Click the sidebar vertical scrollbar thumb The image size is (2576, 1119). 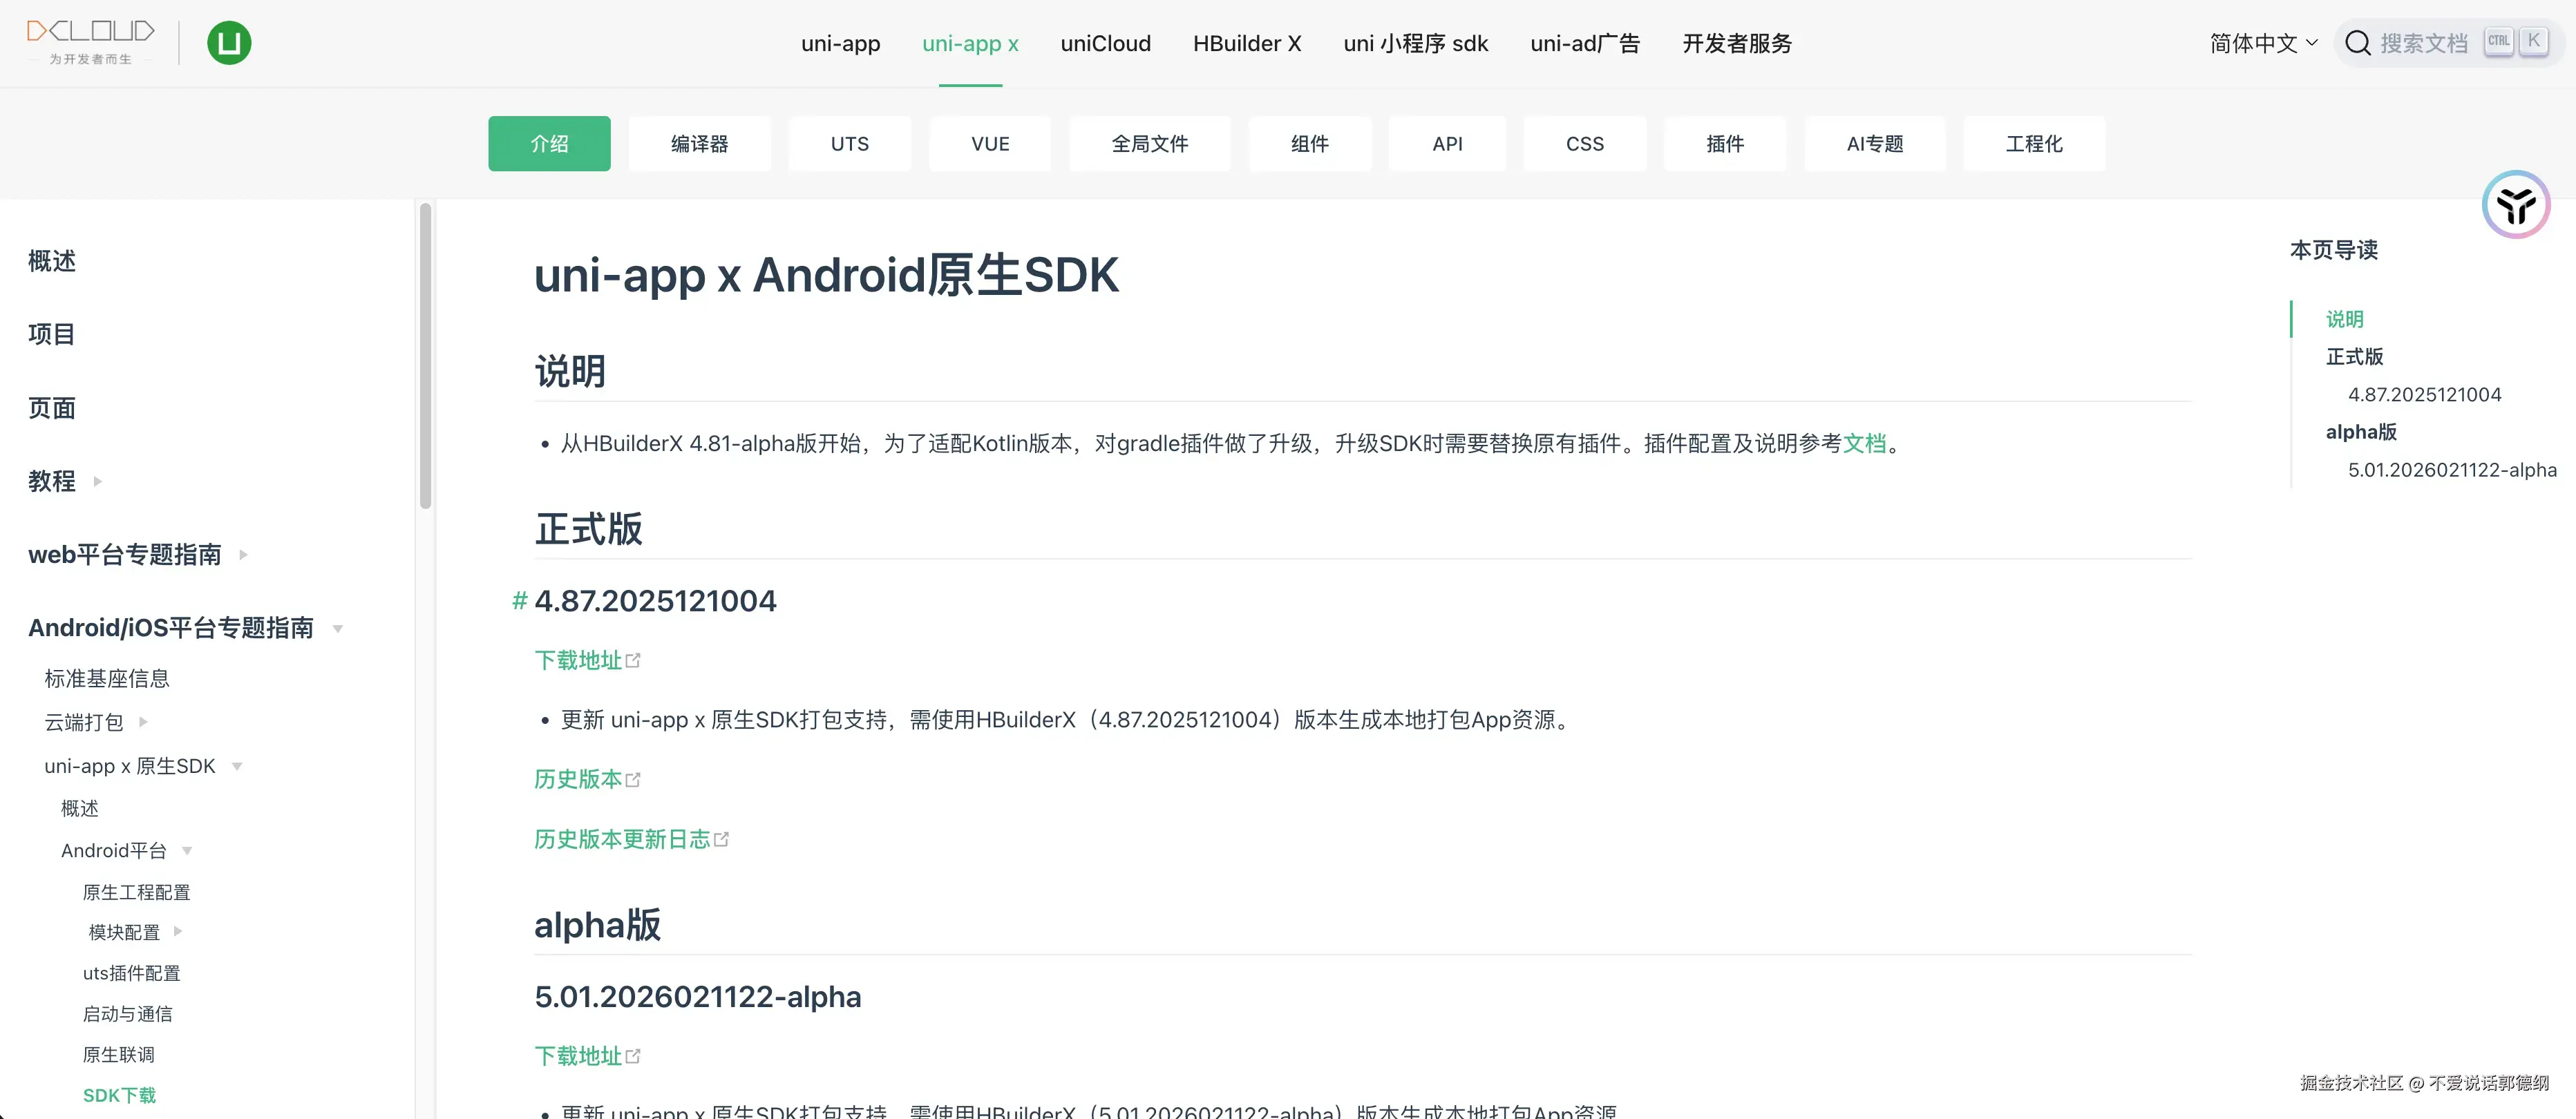coord(425,355)
